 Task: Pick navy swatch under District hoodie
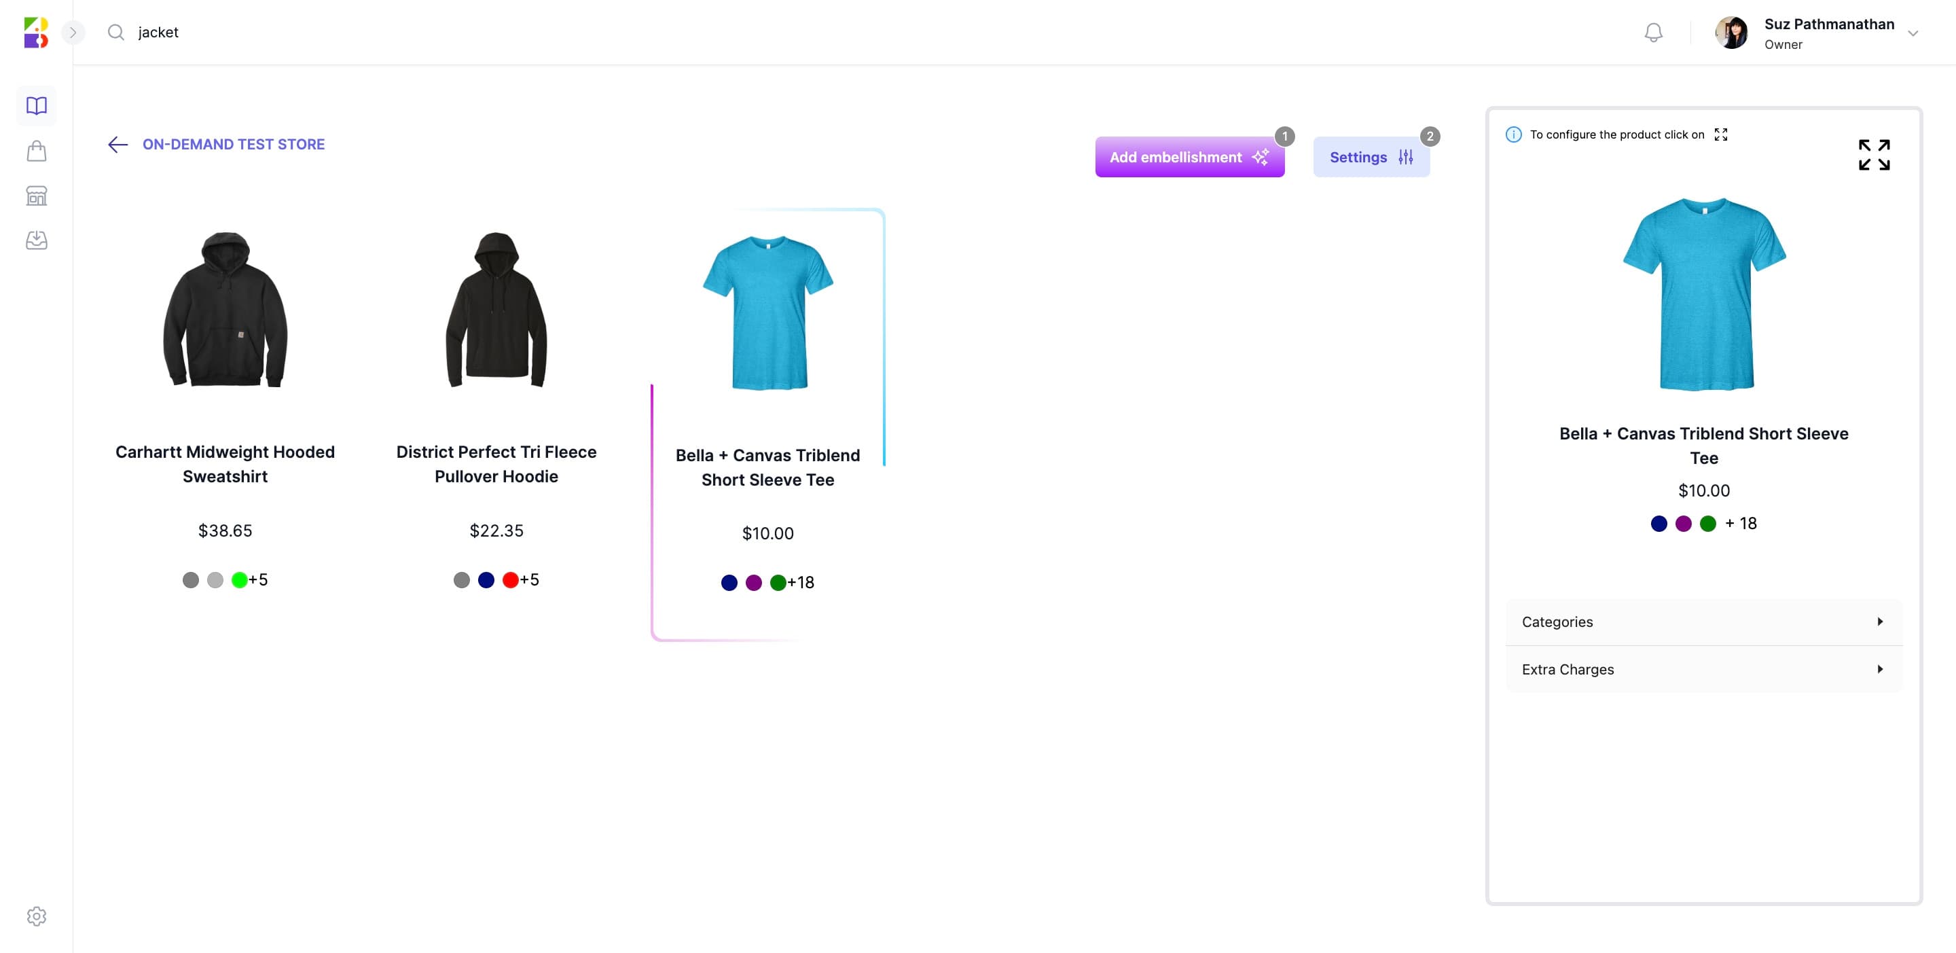[486, 580]
